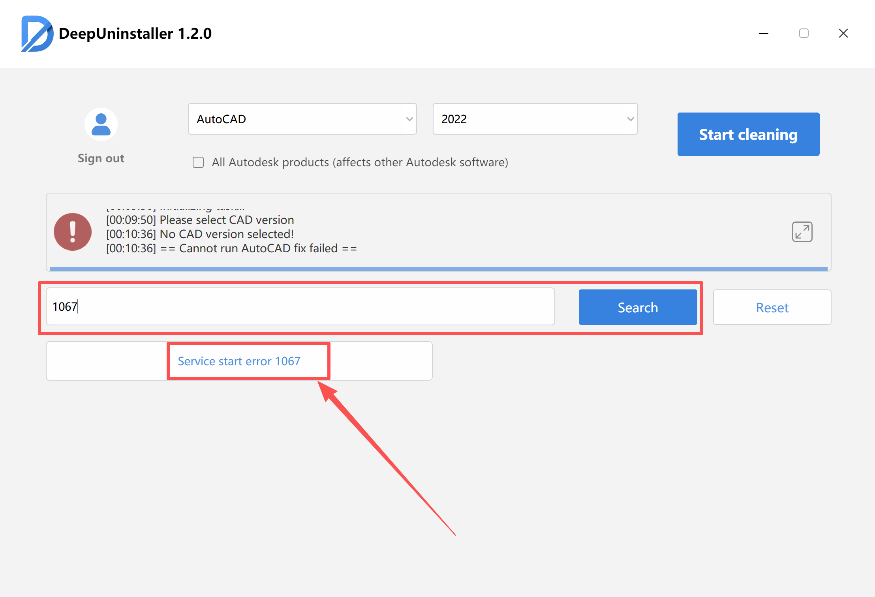
Task: Click Sign out under the avatar
Action: [x=101, y=158]
